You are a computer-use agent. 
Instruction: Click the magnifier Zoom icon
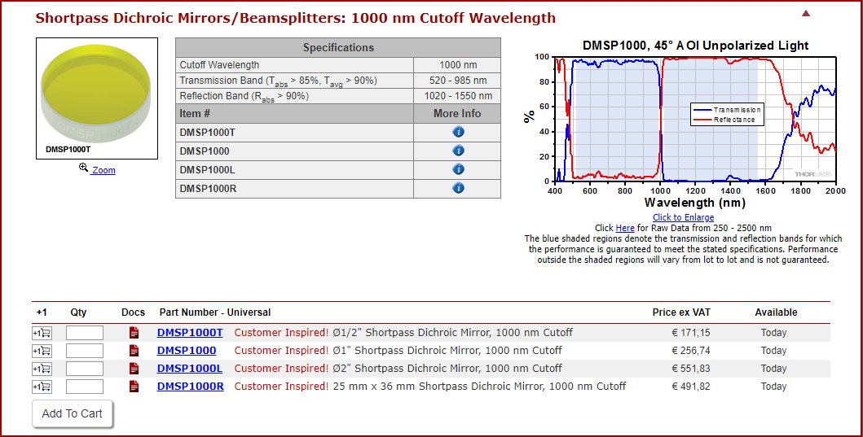click(x=83, y=168)
